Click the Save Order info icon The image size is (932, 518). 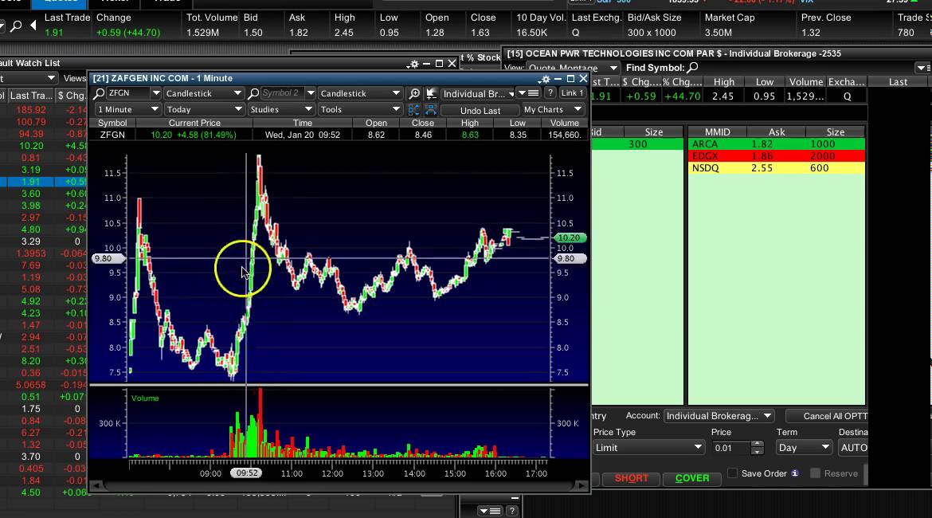(x=795, y=473)
